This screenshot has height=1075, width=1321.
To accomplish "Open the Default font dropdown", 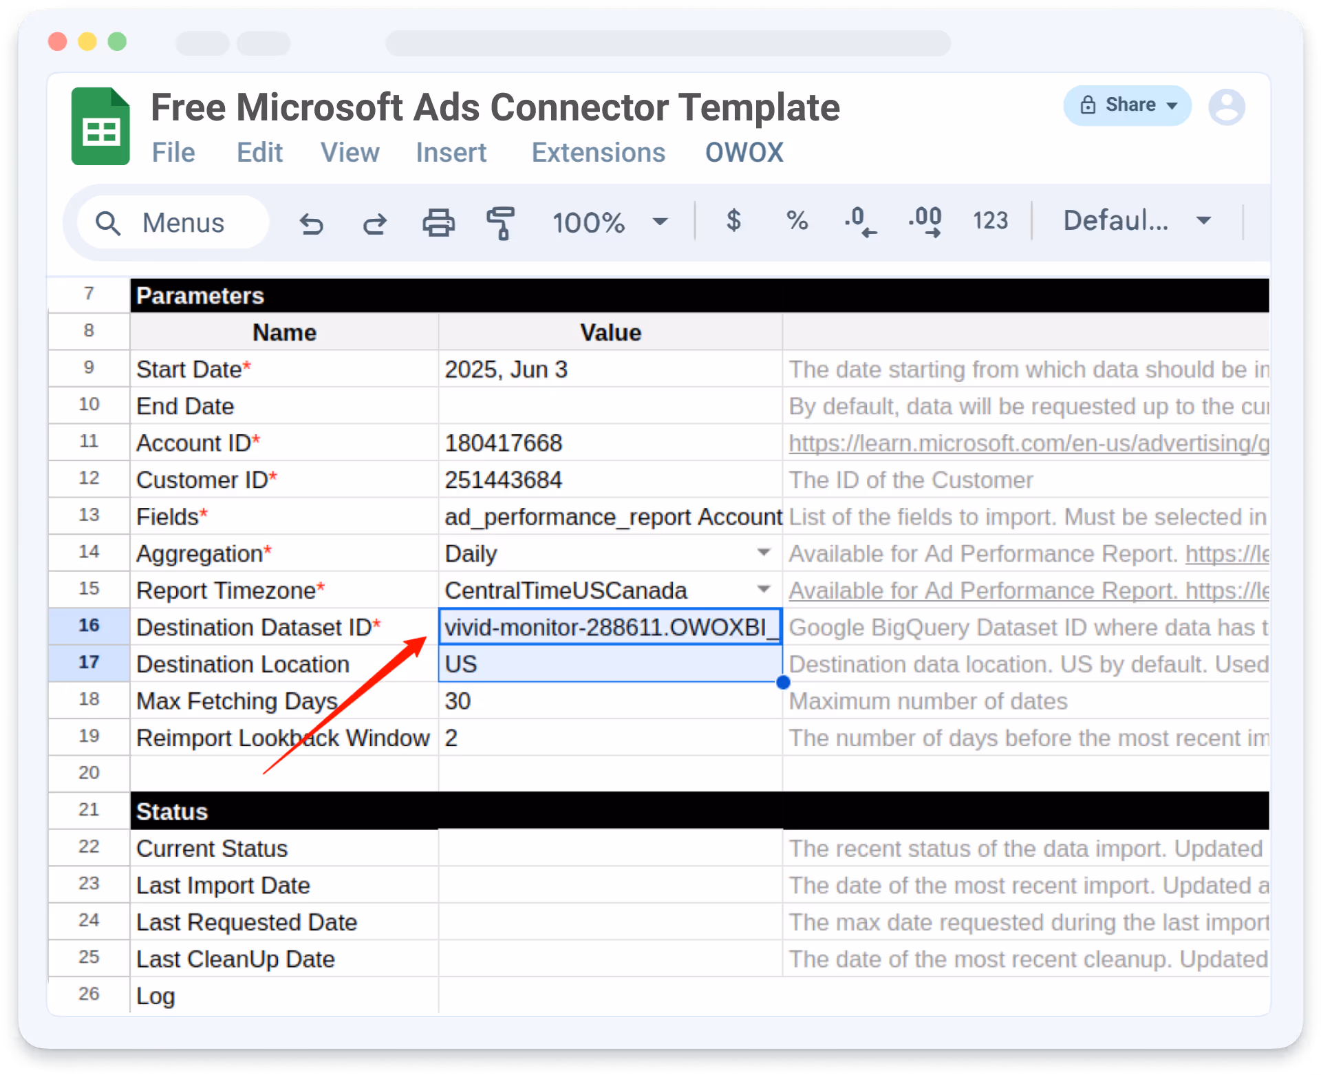I will [x=1137, y=221].
